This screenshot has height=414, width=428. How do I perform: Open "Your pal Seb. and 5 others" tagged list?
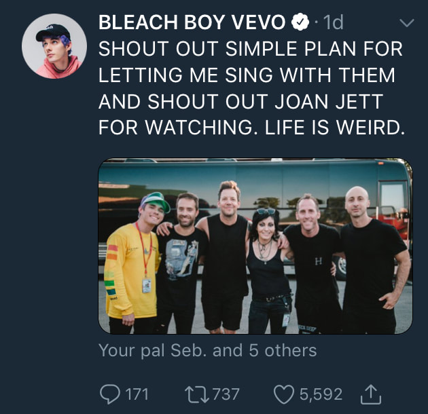click(207, 350)
